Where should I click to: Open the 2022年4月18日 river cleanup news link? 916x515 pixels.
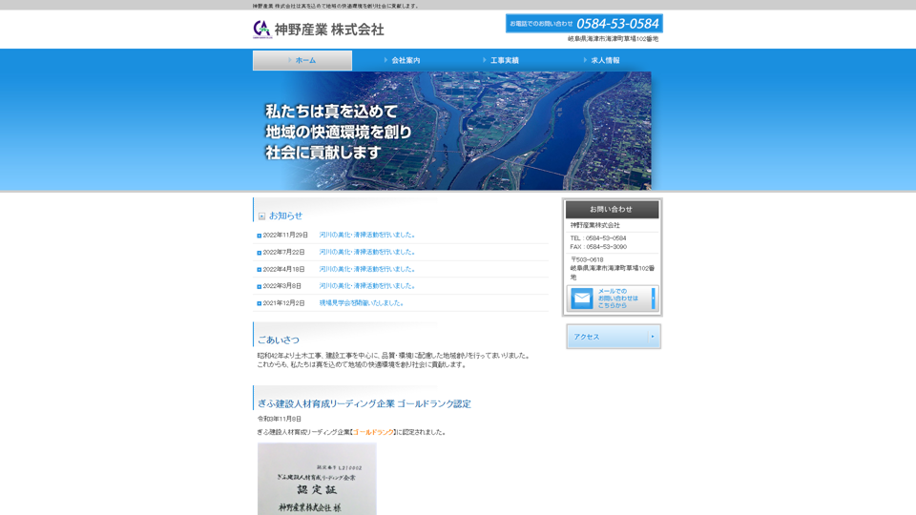[367, 269]
